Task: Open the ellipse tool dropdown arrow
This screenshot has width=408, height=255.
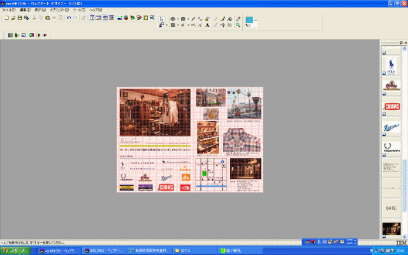Action: (x=178, y=19)
